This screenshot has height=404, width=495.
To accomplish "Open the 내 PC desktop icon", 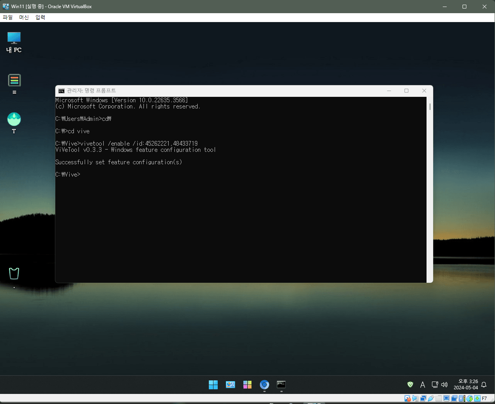I will (x=14, y=42).
